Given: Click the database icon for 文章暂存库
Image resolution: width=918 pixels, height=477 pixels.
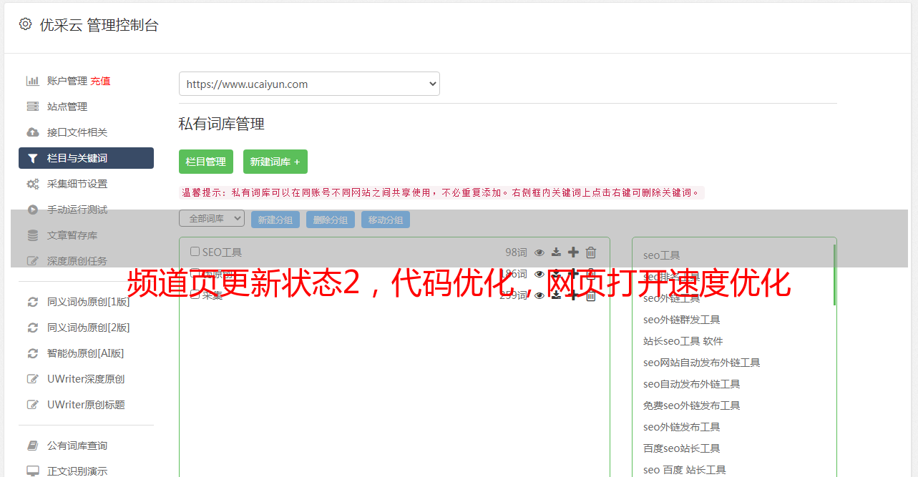Looking at the screenshot, I should point(33,235).
